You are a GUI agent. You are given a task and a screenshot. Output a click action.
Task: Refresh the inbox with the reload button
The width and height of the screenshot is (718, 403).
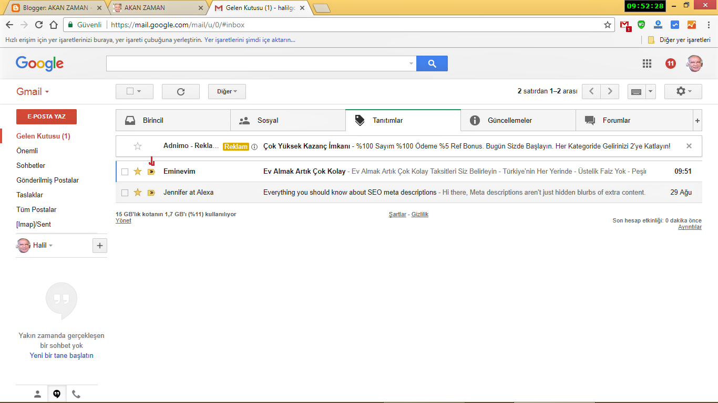[x=181, y=91]
